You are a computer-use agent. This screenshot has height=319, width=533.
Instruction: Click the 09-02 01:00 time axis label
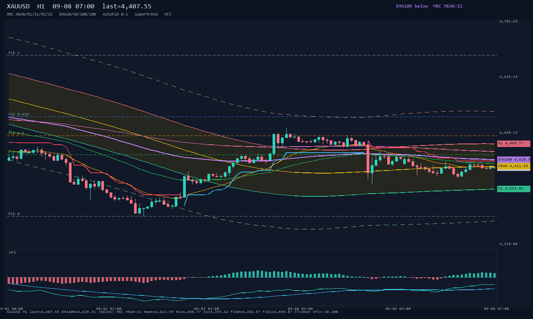coord(109,309)
